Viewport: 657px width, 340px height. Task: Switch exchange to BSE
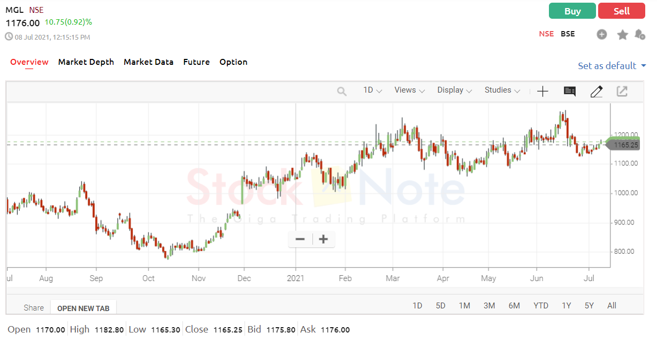pos(568,34)
